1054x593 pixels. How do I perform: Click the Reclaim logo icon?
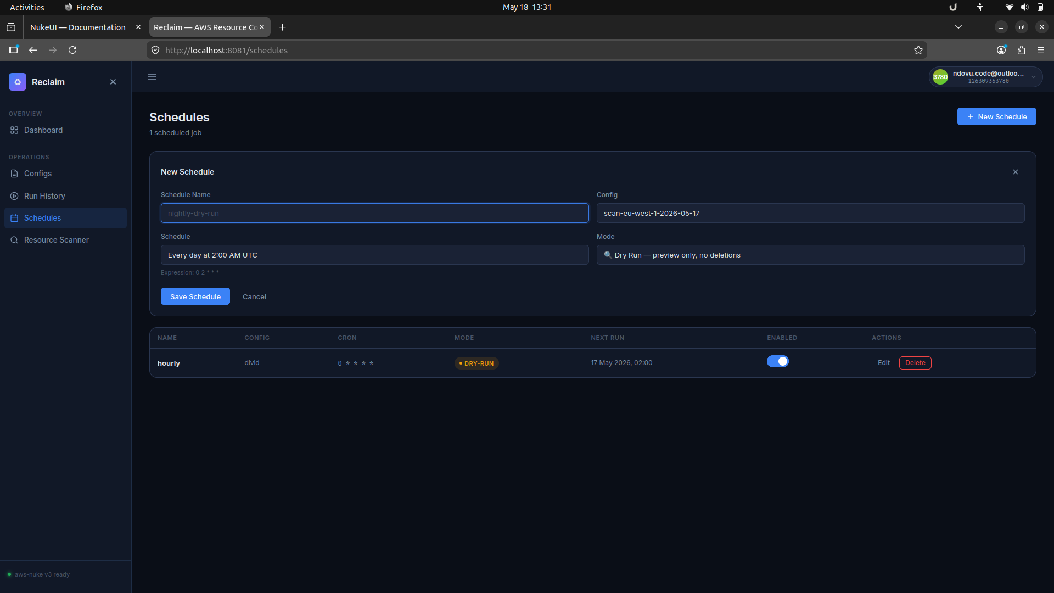(18, 82)
